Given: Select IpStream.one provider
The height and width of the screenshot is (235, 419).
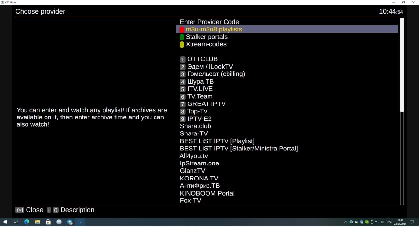Looking at the screenshot, I should (x=199, y=163).
